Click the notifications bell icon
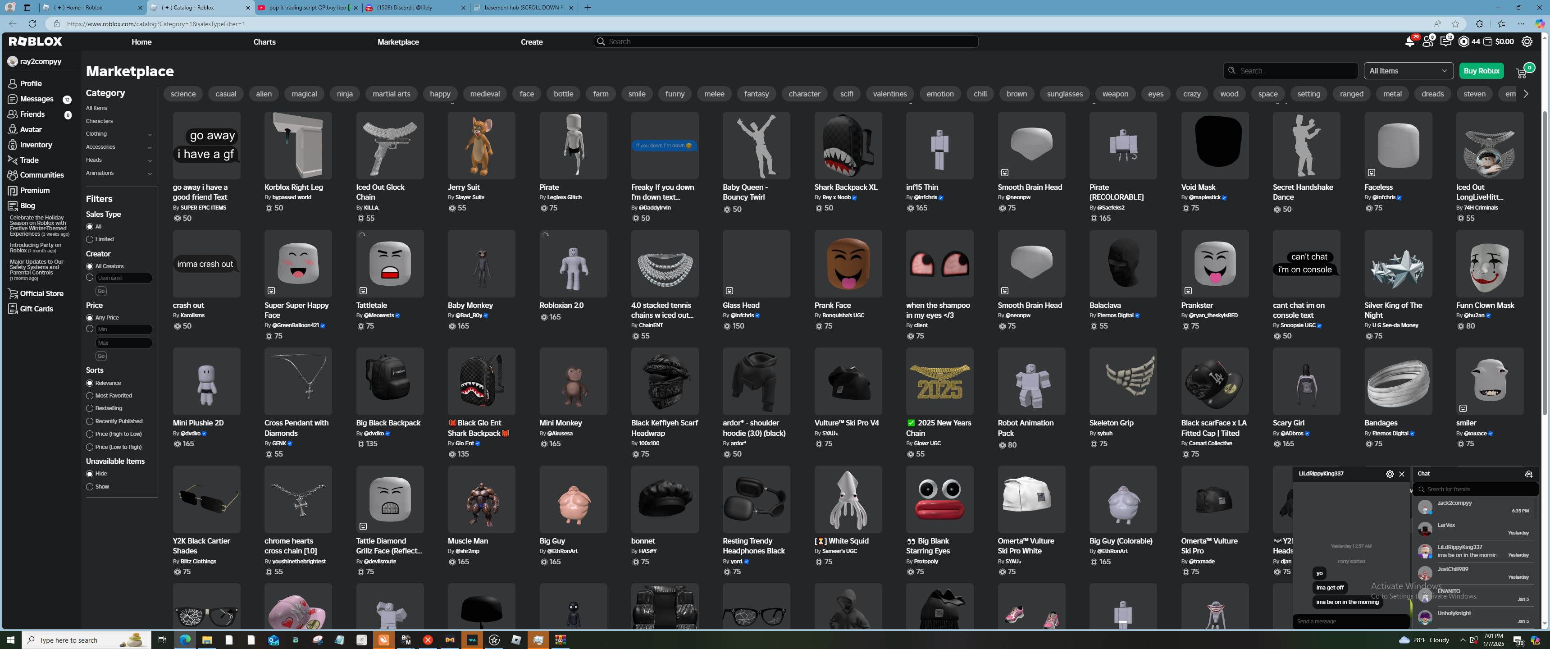Image resolution: width=1550 pixels, height=649 pixels. click(1410, 41)
